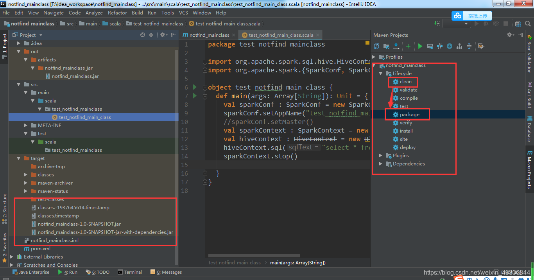This screenshot has width=534, height=280.
Task: Open the Build menu
Action: (137, 13)
